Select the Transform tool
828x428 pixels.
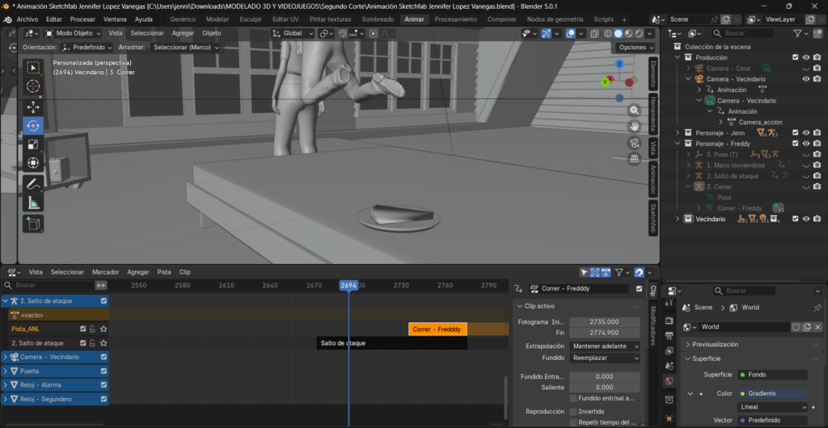pos(33,163)
